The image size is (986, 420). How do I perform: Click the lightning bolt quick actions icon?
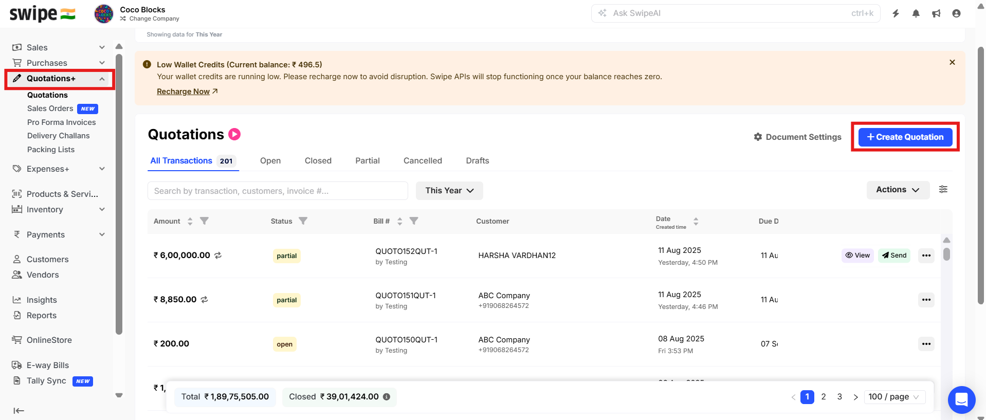896,13
